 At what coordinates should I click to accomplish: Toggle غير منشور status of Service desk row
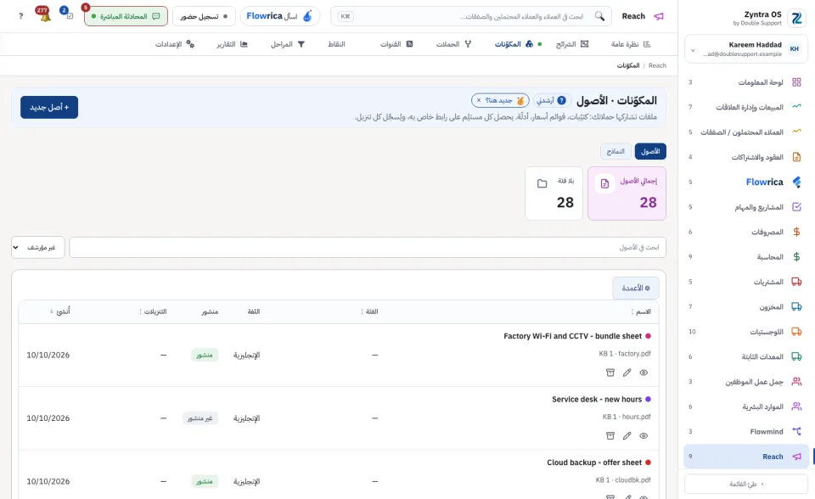tap(200, 418)
